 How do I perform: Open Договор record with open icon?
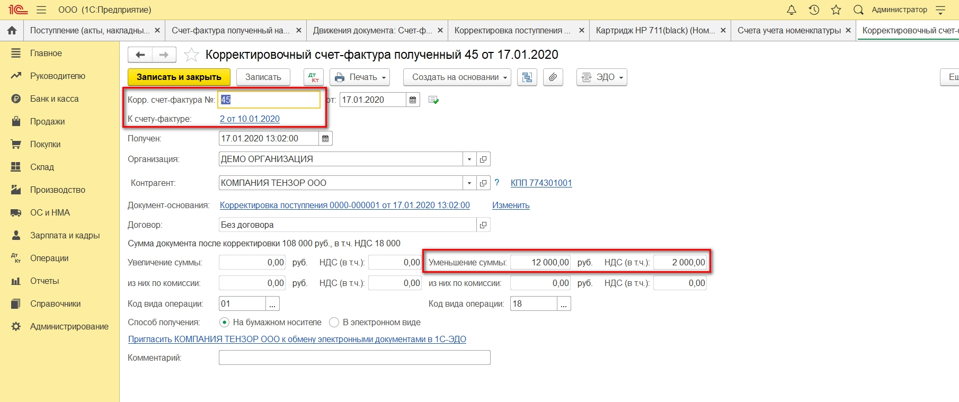[x=483, y=225]
